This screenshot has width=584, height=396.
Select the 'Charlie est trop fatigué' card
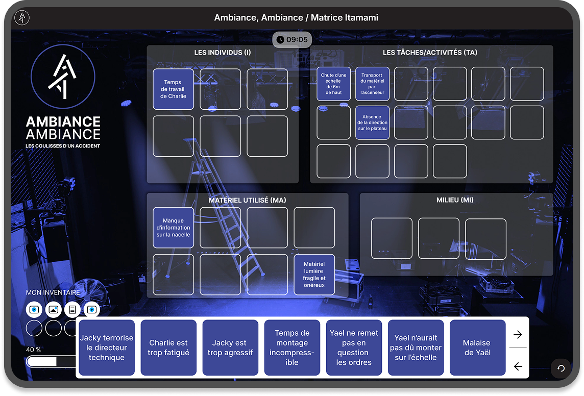[x=168, y=348]
